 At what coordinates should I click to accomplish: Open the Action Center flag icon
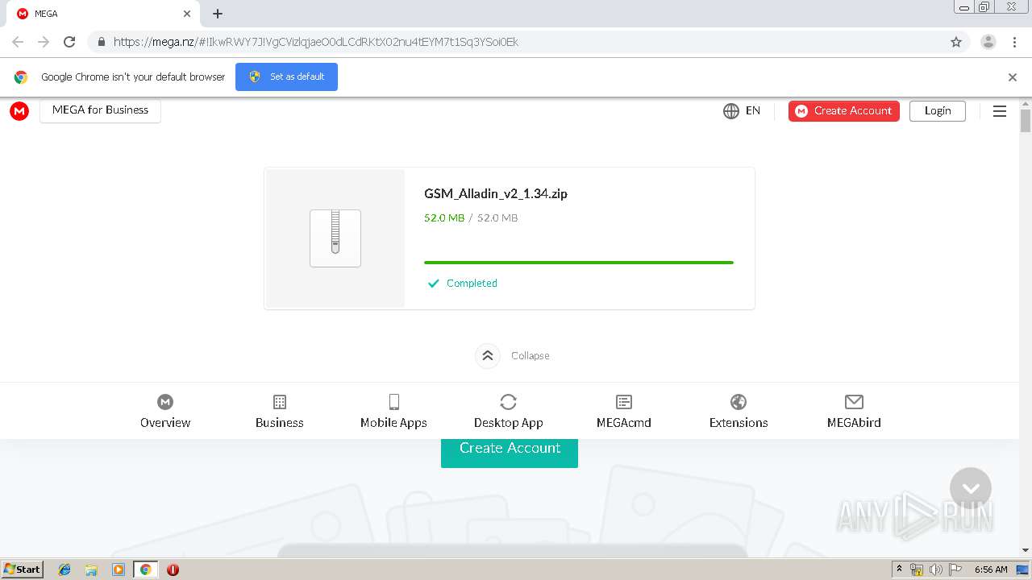click(955, 570)
